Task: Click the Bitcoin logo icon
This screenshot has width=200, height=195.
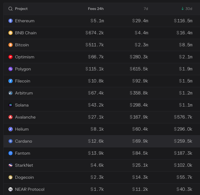Action: coord(11,45)
